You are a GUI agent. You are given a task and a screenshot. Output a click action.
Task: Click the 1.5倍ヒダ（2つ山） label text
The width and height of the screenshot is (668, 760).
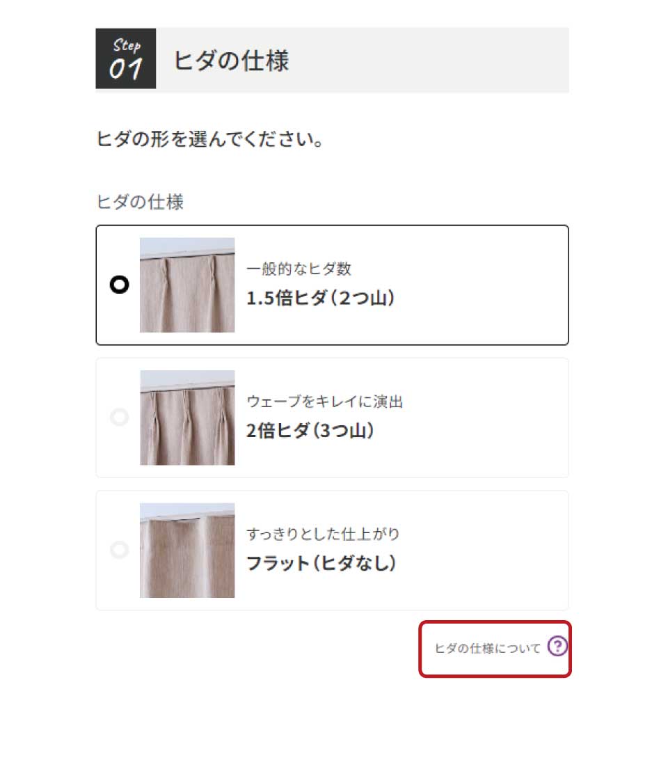pyautogui.click(x=321, y=299)
